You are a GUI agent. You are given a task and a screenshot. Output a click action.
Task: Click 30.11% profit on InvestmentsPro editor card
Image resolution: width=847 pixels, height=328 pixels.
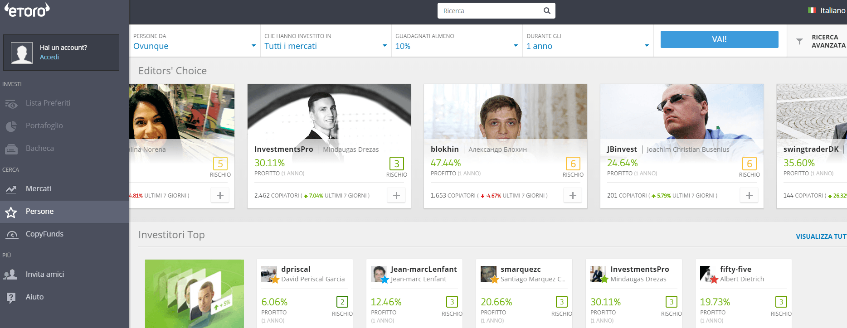pos(270,163)
